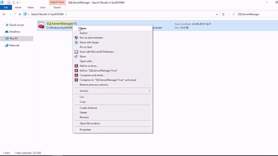Select This PC in navigation pane
The width and height of the screenshot is (278, 156).
(13, 39)
